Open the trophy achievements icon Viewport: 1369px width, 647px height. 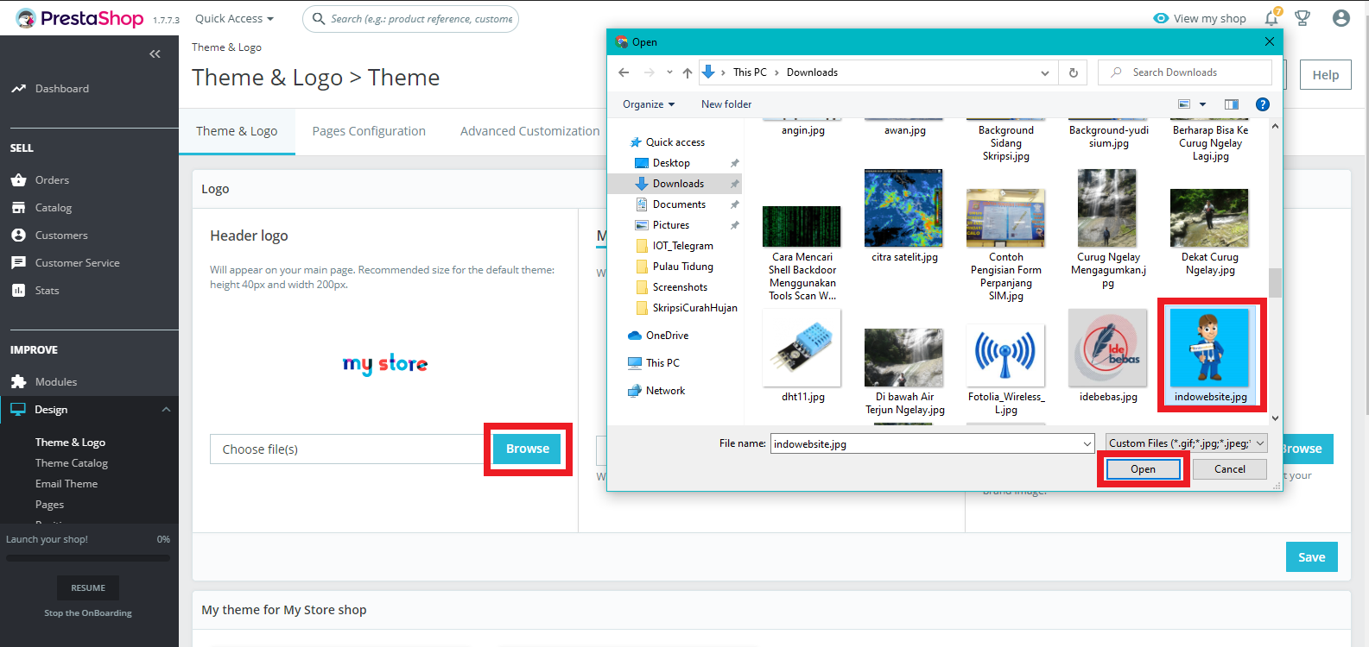(1302, 18)
